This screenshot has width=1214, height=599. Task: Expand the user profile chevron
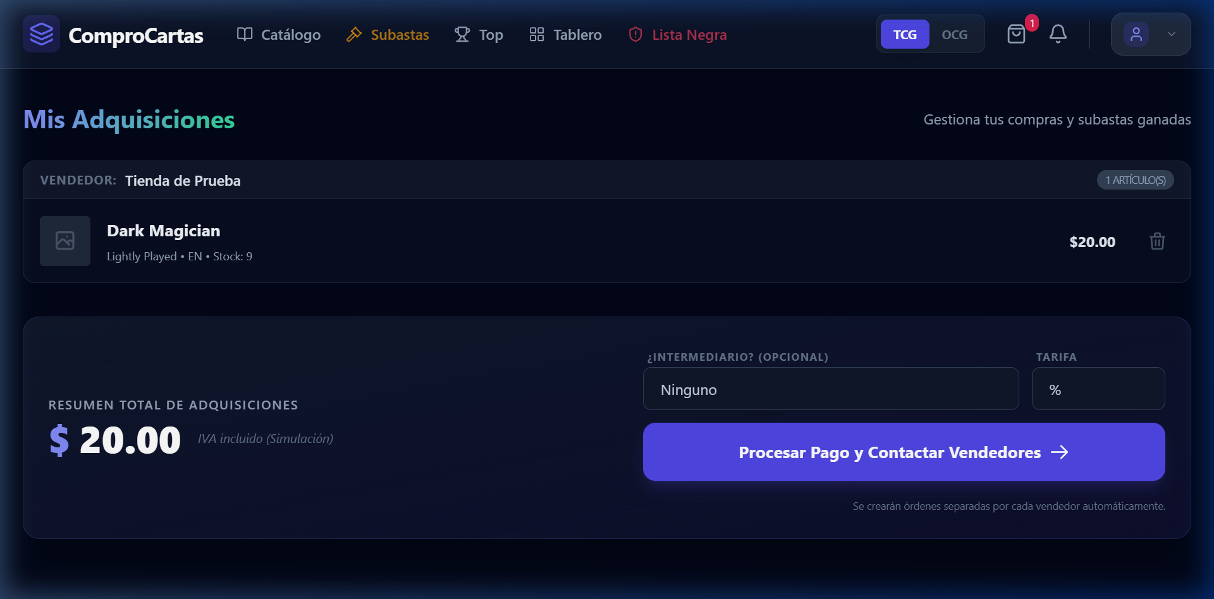[1171, 34]
